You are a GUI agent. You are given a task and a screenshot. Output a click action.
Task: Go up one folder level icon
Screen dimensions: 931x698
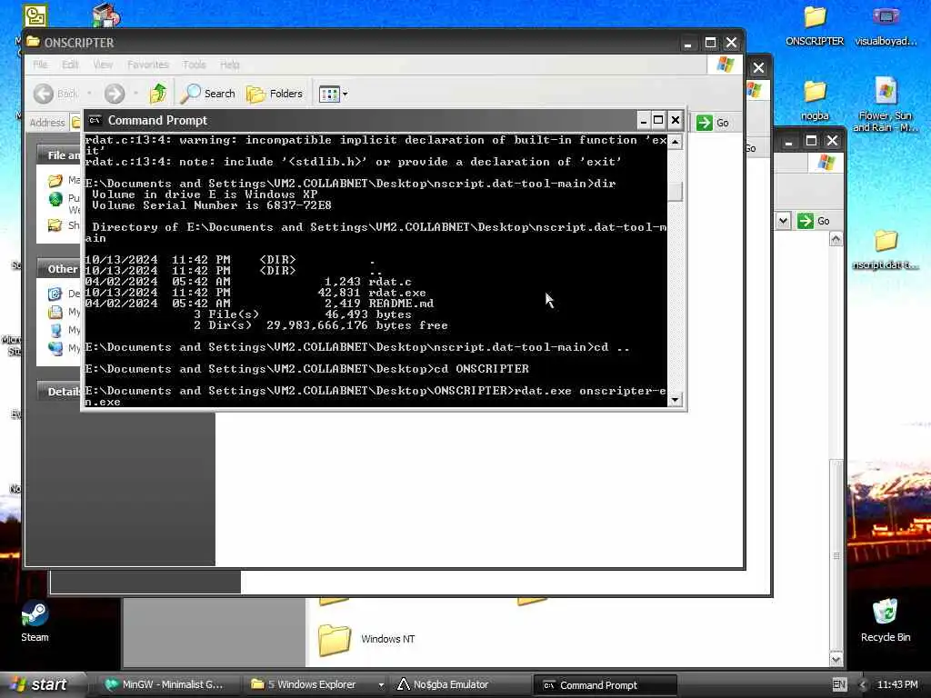[x=158, y=94]
